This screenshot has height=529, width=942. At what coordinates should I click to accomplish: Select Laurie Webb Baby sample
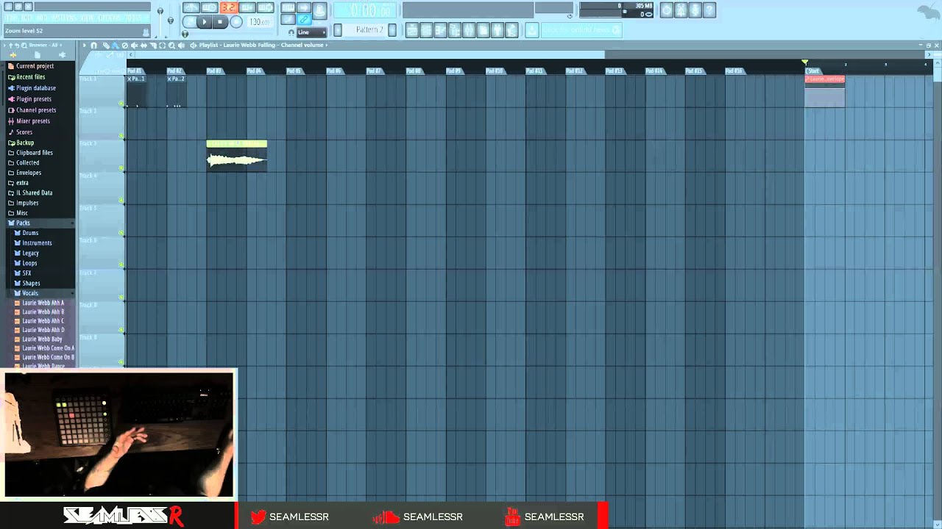[38, 339]
